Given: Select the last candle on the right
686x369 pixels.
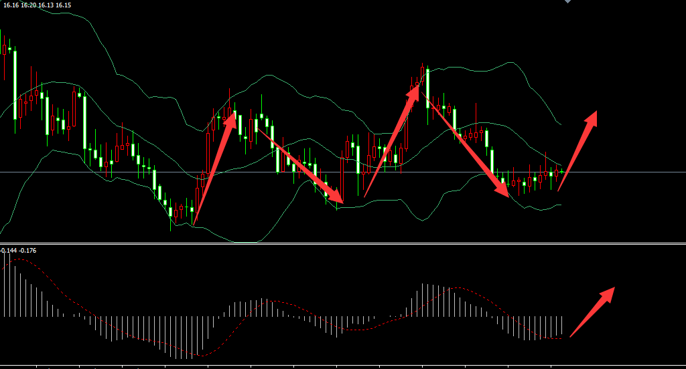Looking at the screenshot, I should 561,172.
